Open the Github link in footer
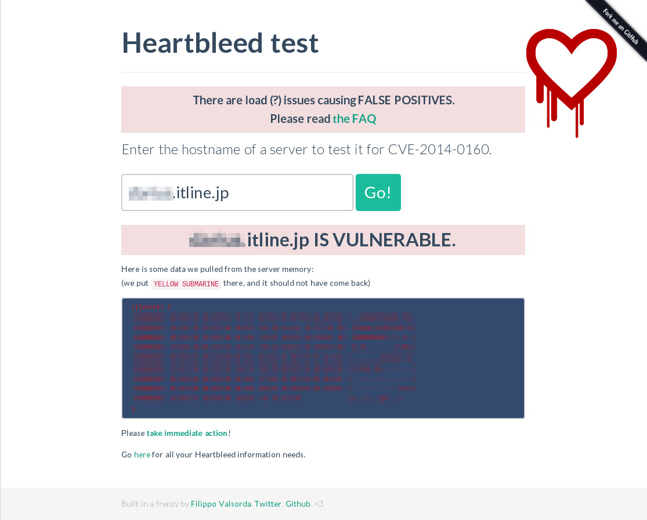Screen dimensions: 647x520 click(298, 504)
